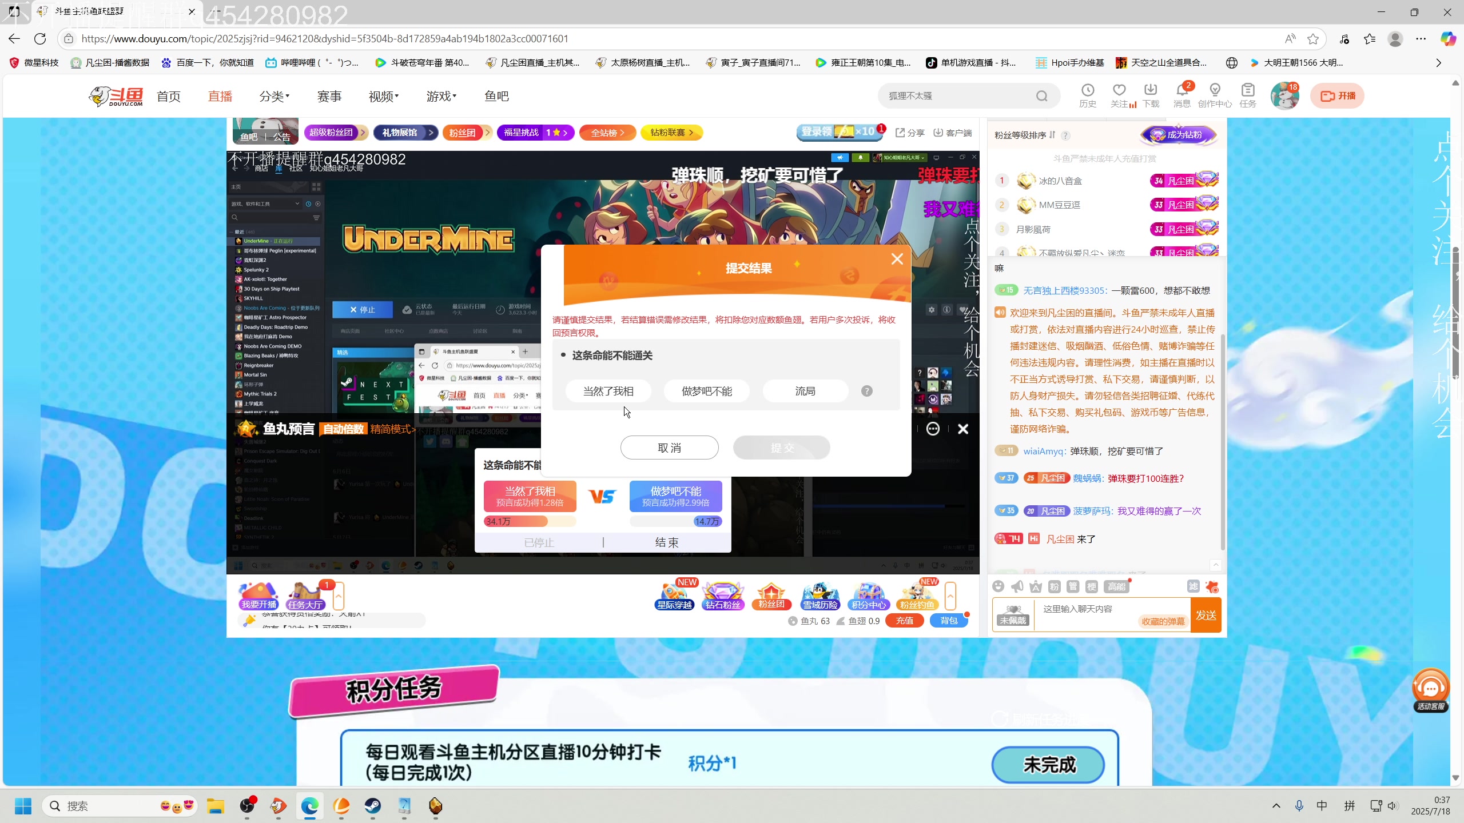
Task: Select the 做梦吧不能 result option
Action: 707,391
